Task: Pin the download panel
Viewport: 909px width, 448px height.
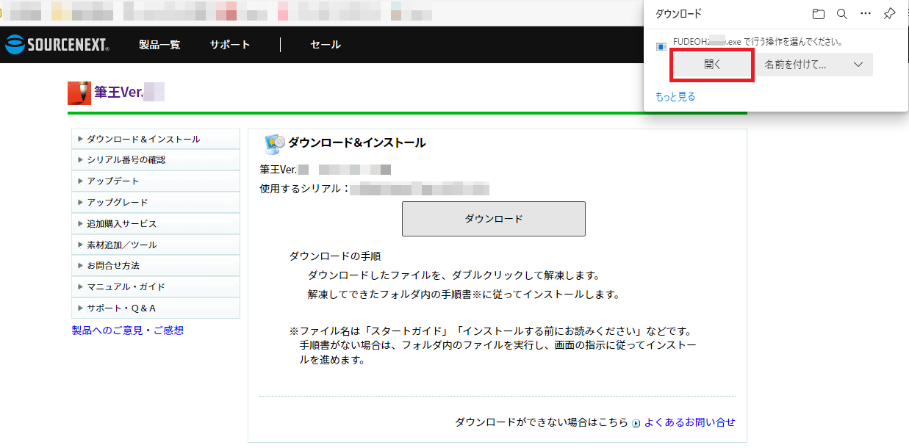Action: click(x=889, y=14)
